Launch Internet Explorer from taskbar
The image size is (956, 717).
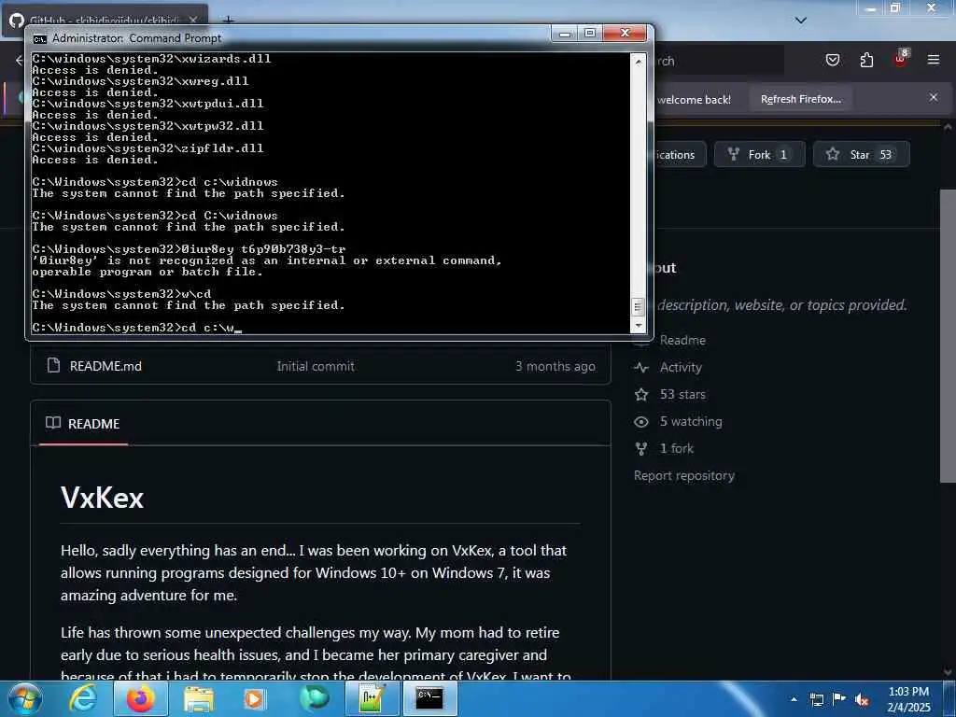coord(82,698)
